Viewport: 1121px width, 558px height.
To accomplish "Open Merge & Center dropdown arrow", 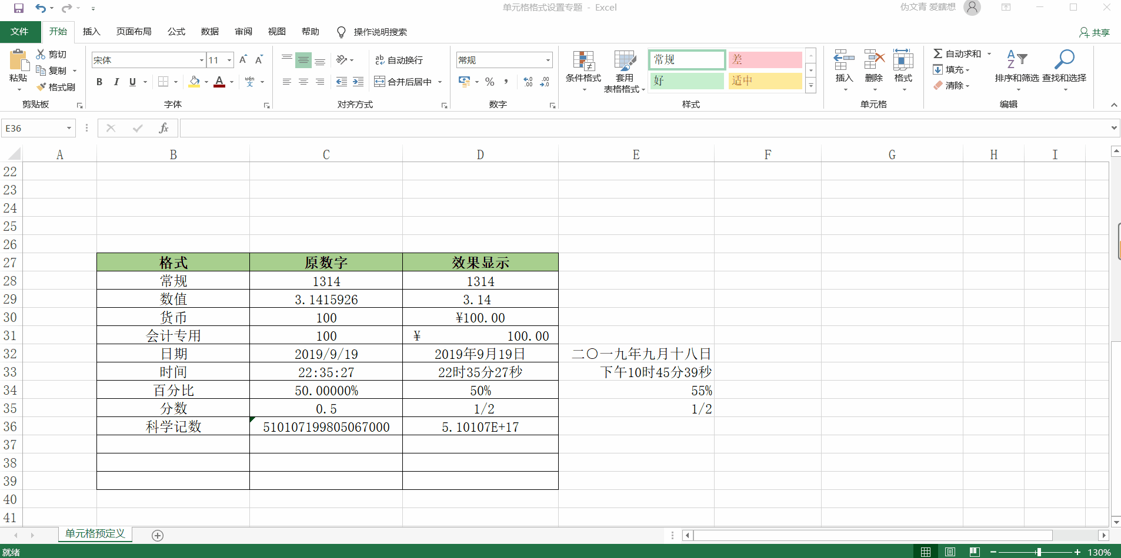I will point(440,82).
